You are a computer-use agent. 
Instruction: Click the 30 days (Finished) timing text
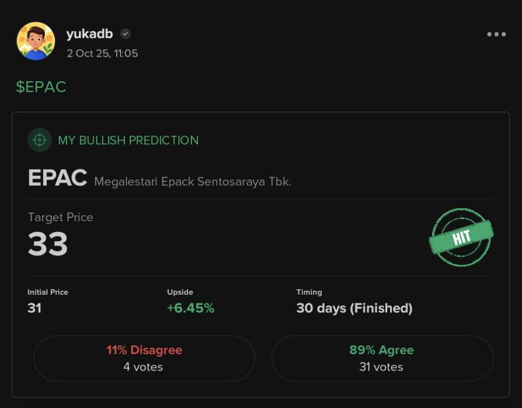pos(354,308)
